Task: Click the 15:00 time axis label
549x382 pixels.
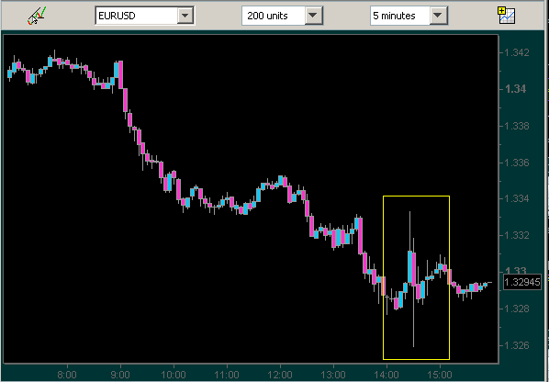Action: 440,375
